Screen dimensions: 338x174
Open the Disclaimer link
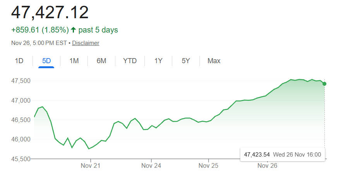point(86,43)
